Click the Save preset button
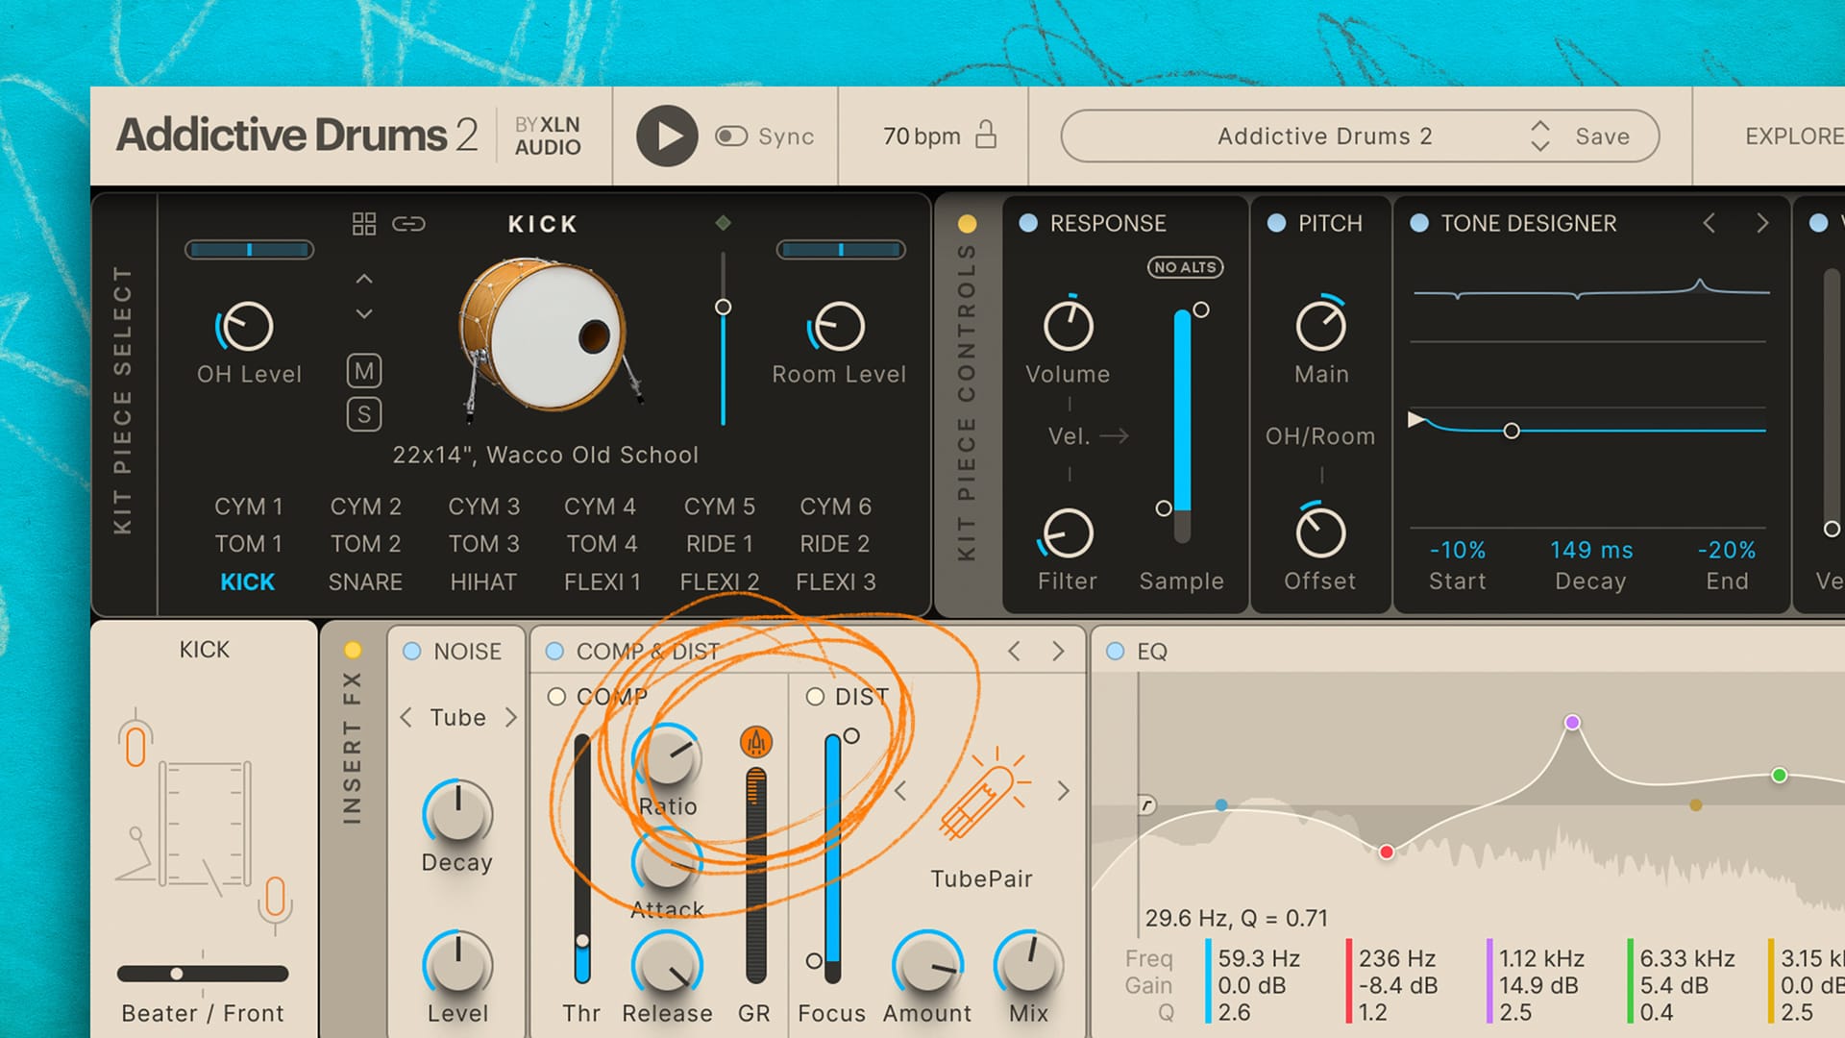1845x1038 pixels. [x=1602, y=136]
